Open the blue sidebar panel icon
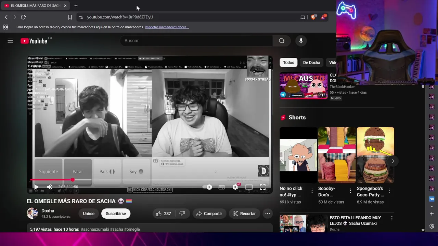 click(x=431, y=199)
